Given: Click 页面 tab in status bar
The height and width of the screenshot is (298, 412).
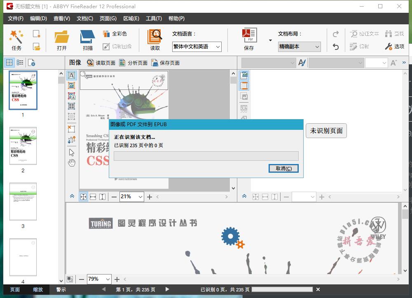Looking at the screenshot, I should [x=15, y=290].
